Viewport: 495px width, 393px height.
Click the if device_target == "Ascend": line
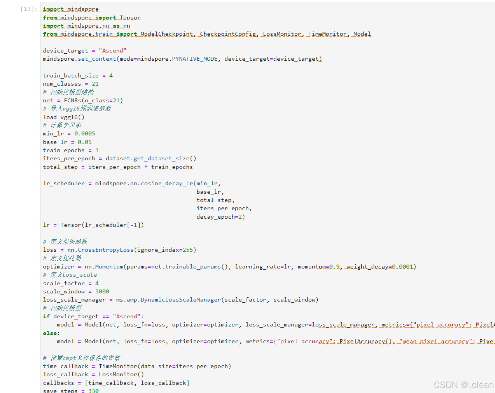point(93,316)
